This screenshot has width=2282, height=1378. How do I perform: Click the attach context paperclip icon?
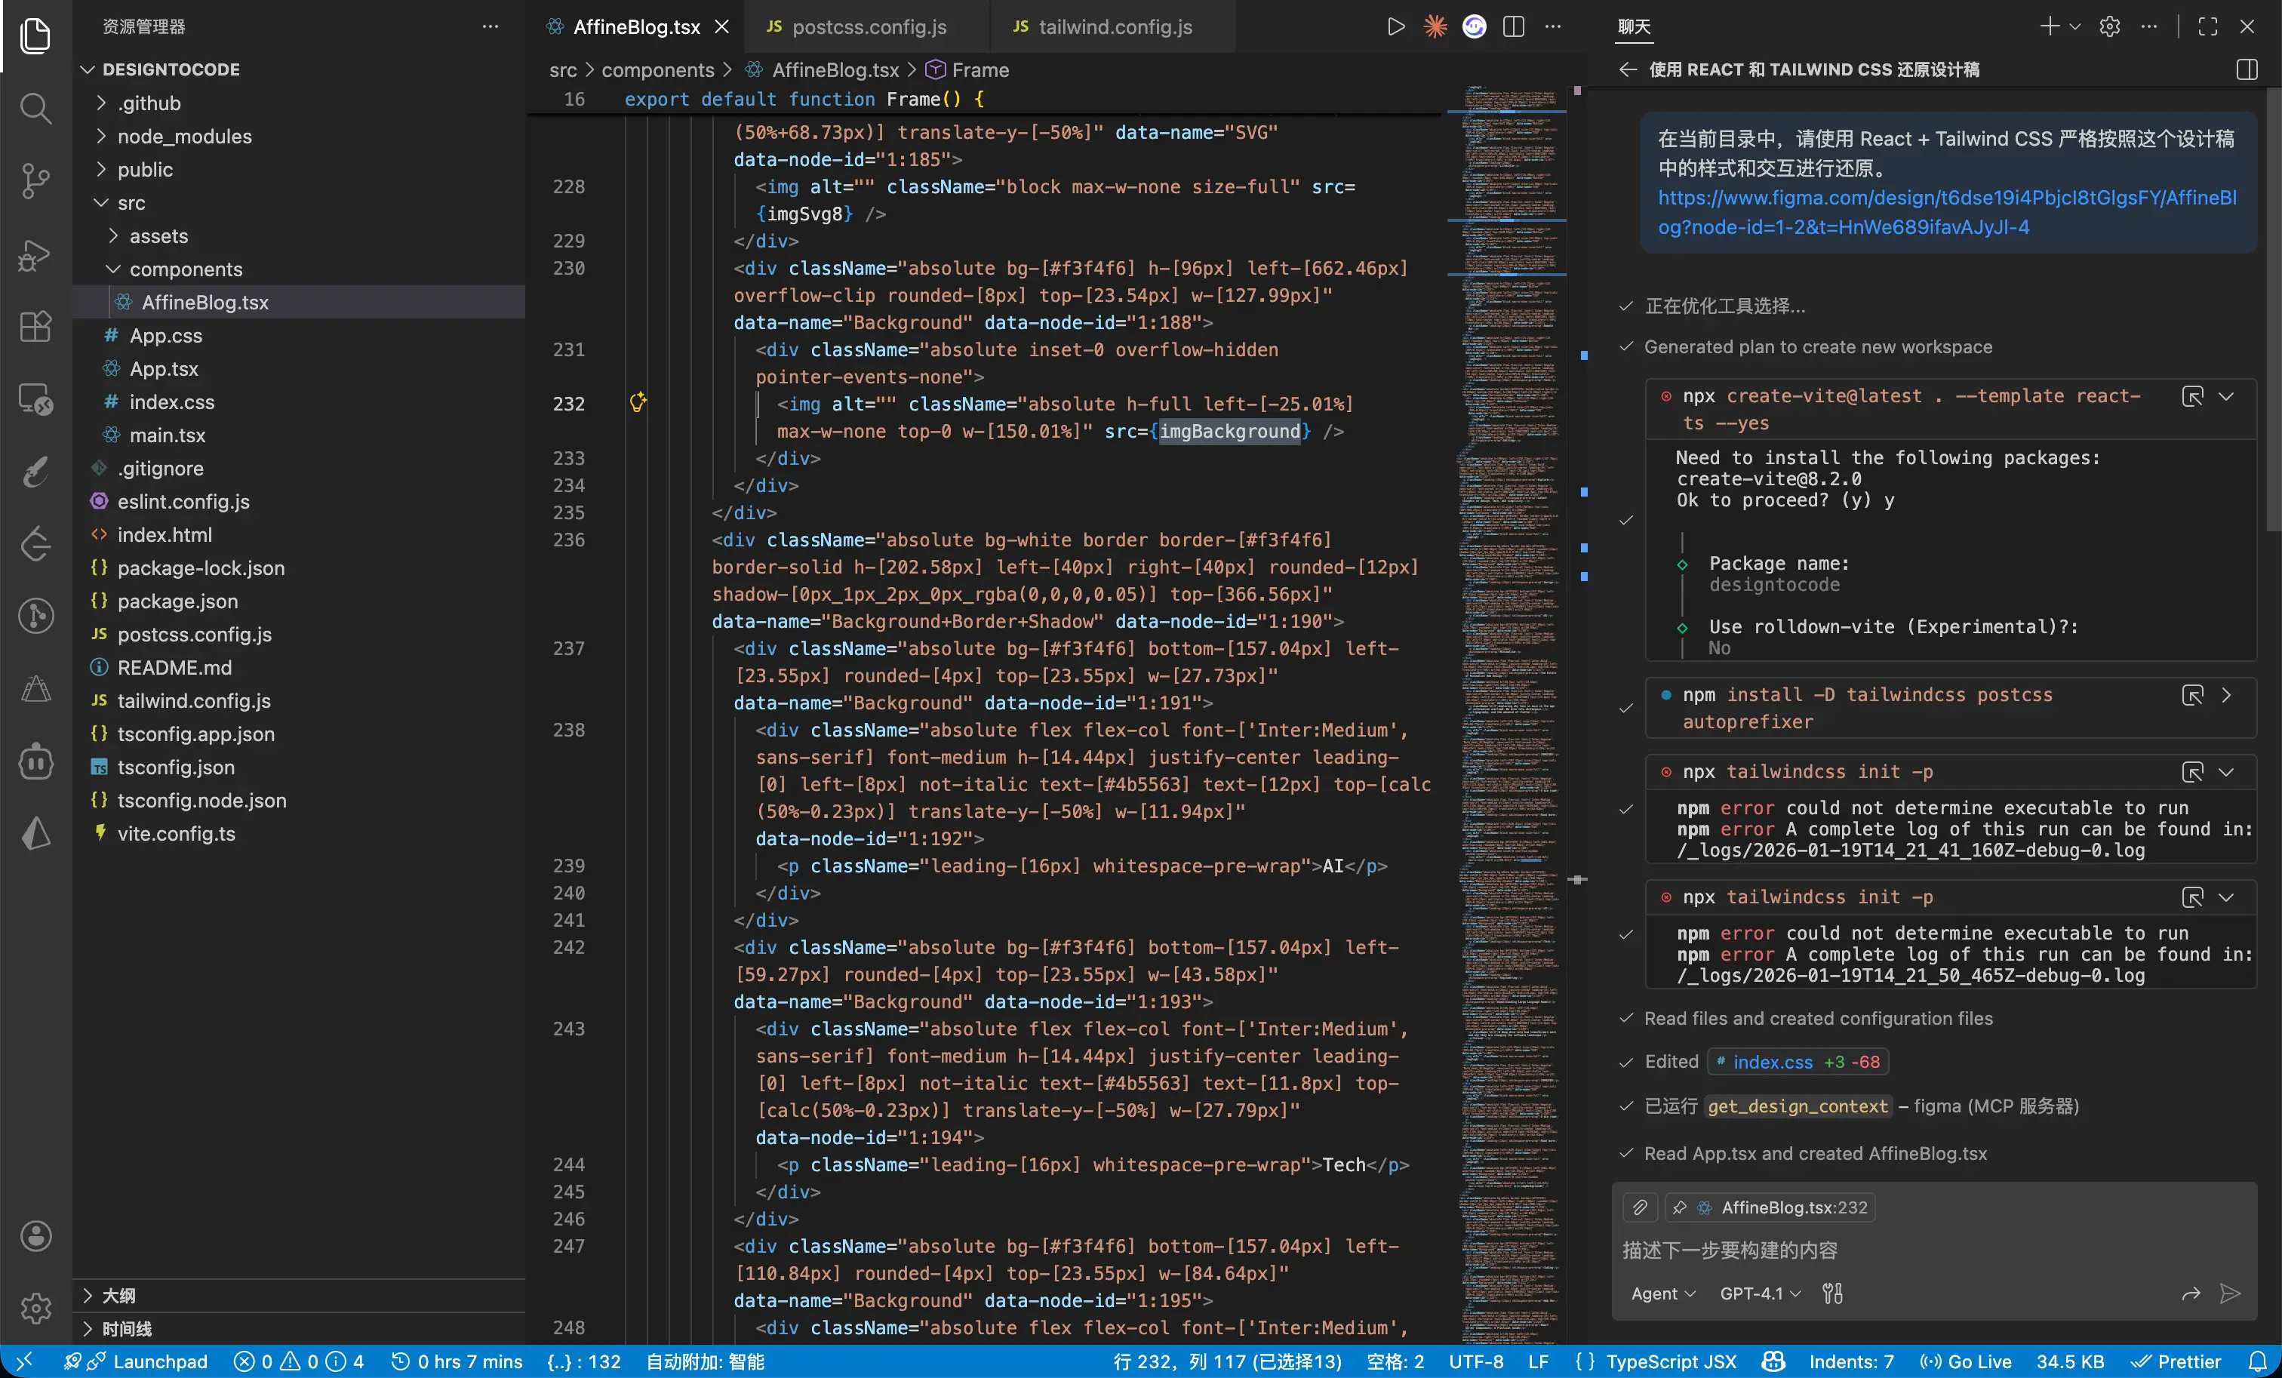[x=1639, y=1207]
